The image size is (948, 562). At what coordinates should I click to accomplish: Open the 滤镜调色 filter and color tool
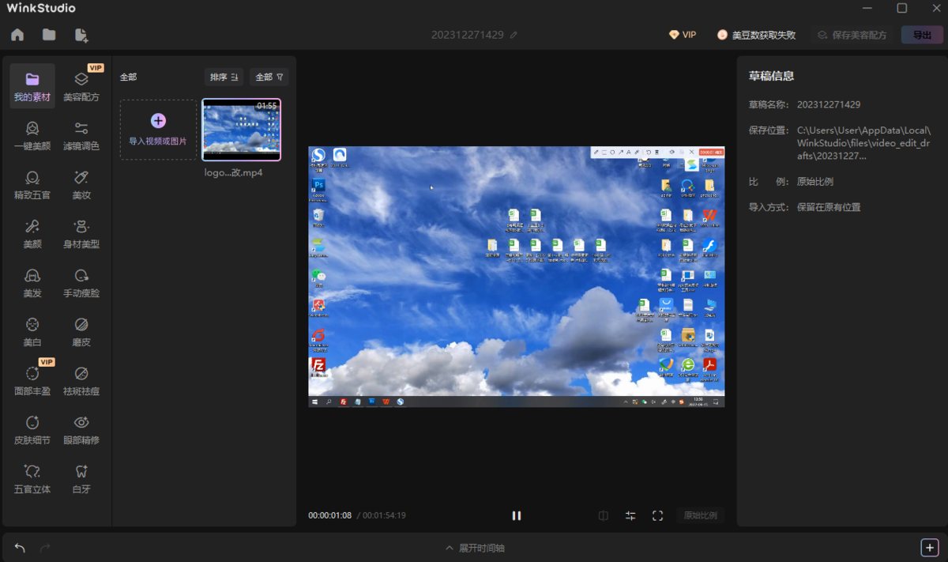pyautogui.click(x=81, y=134)
